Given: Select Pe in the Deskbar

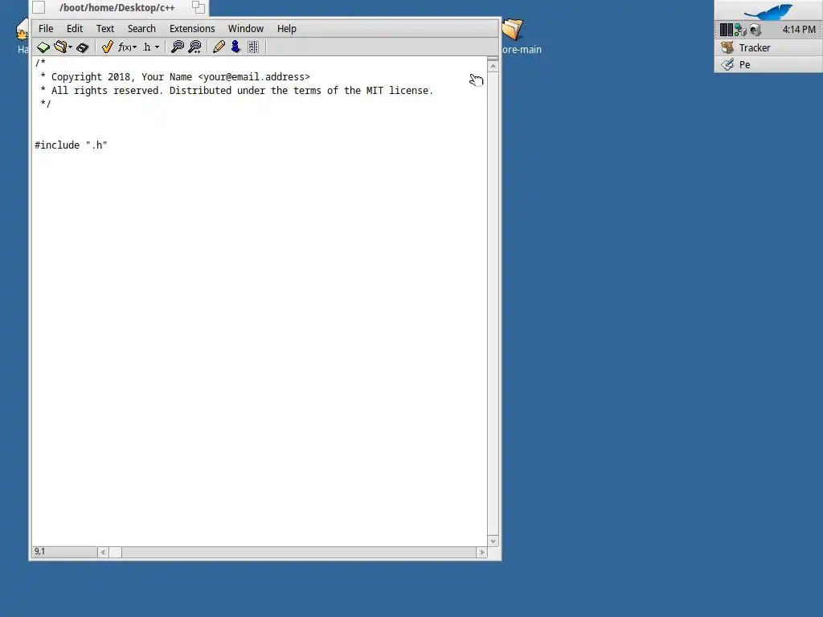Looking at the screenshot, I should tap(768, 64).
